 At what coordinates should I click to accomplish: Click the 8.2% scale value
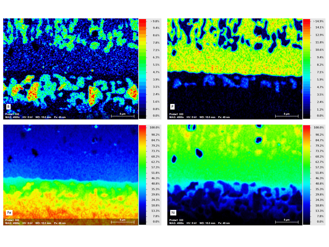pos(321,65)
